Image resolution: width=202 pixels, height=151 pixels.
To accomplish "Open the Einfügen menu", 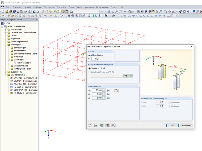I will pos(37,7).
